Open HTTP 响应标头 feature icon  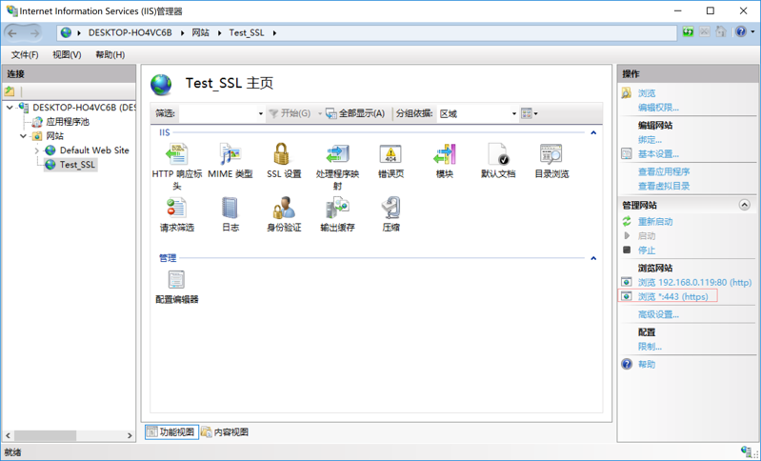tap(176, 154)
